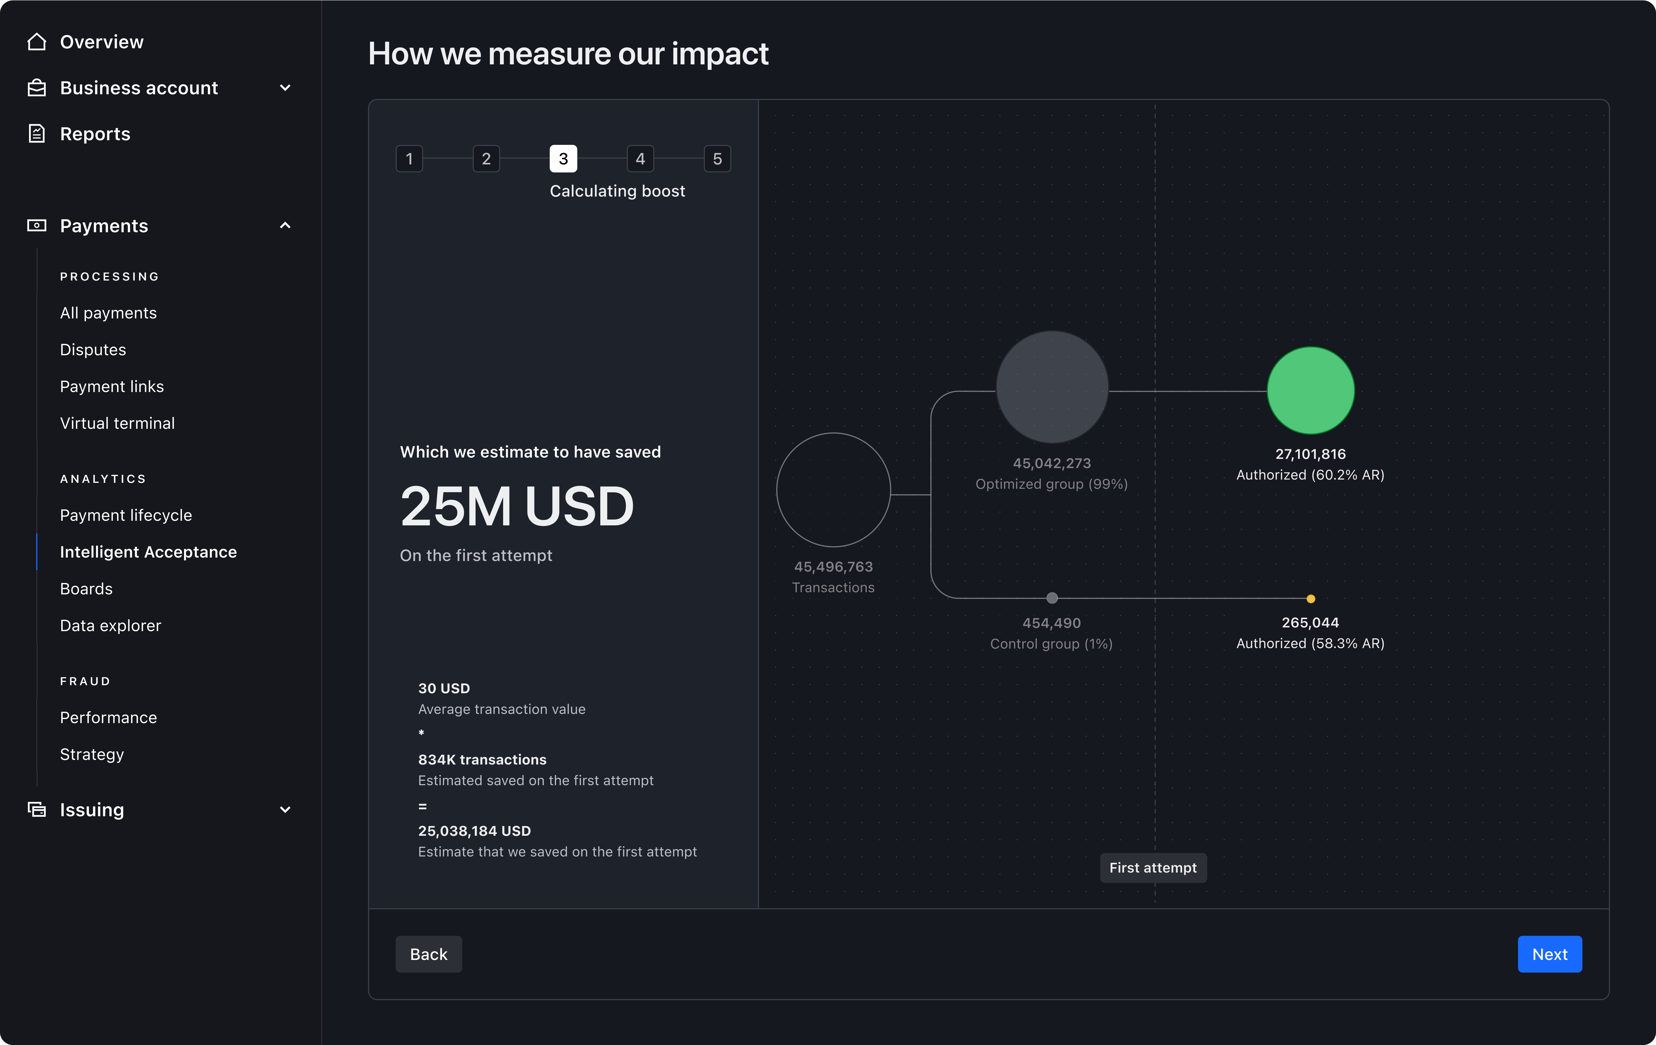
Task: Click the page title heading
Action: 568,54
